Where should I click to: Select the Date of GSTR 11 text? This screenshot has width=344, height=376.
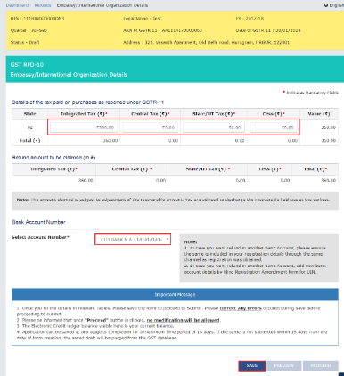[x=268, y=30]
